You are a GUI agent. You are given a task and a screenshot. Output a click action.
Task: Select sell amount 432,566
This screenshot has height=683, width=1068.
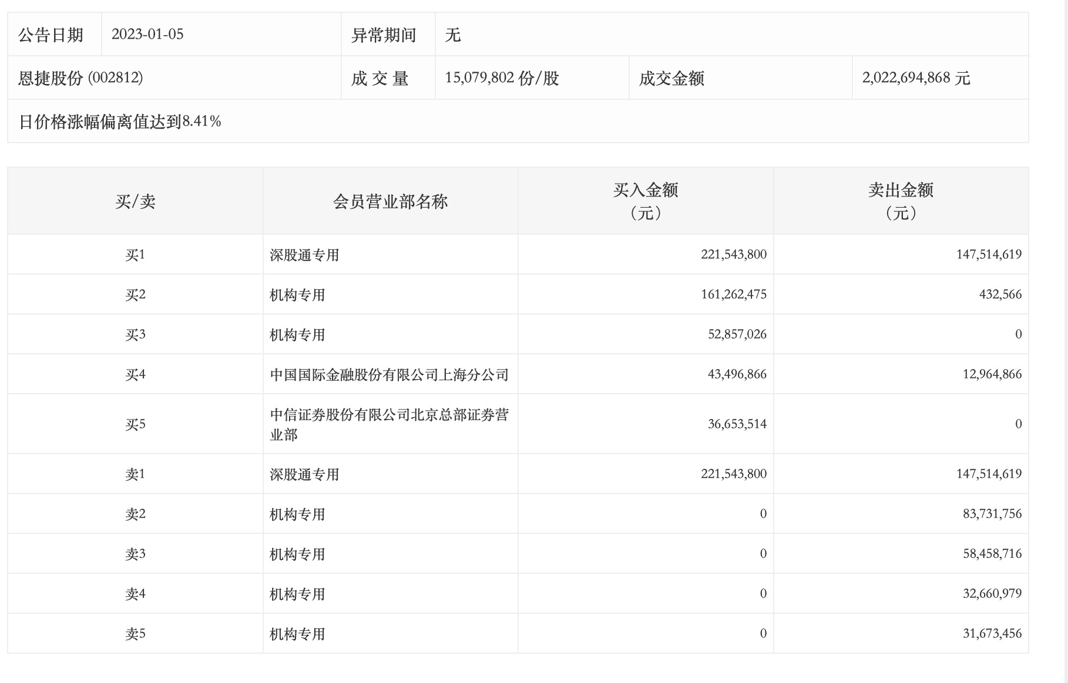click(1000, 294)
